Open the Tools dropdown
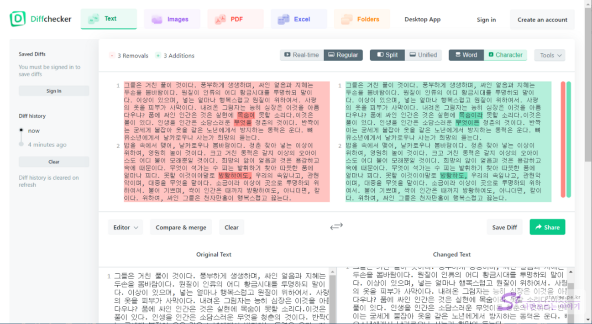 pos(550,56)
